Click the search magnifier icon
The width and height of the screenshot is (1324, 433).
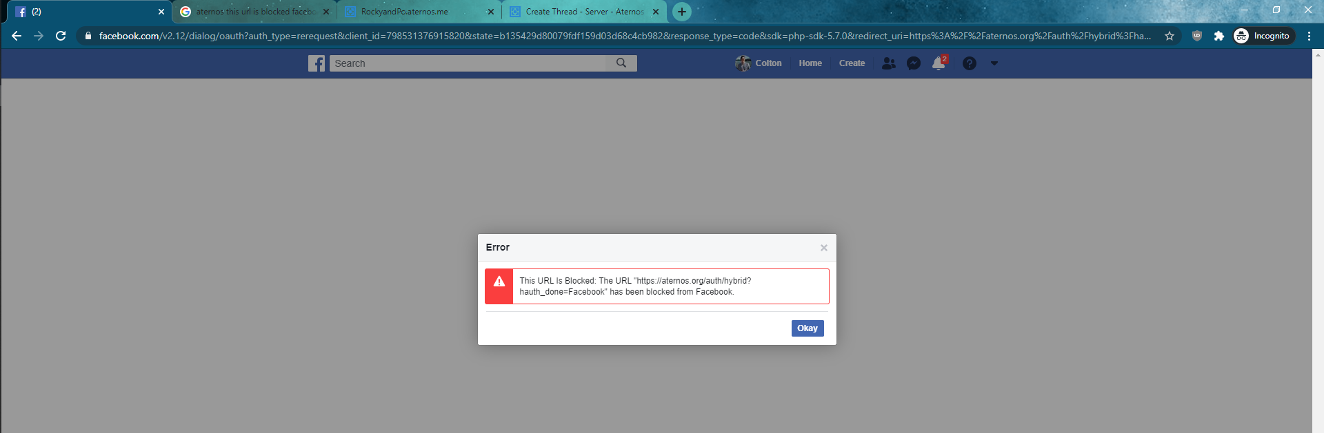point(621,63)
